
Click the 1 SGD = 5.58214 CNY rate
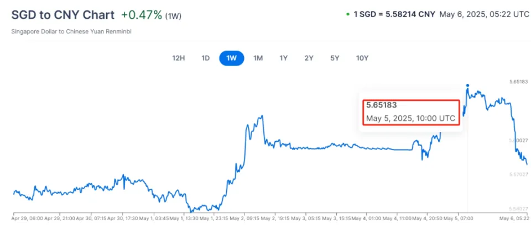[394, 14]
